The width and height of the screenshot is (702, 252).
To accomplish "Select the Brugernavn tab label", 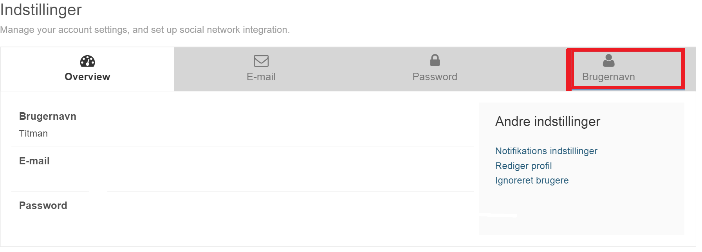I will pos(608,77).
